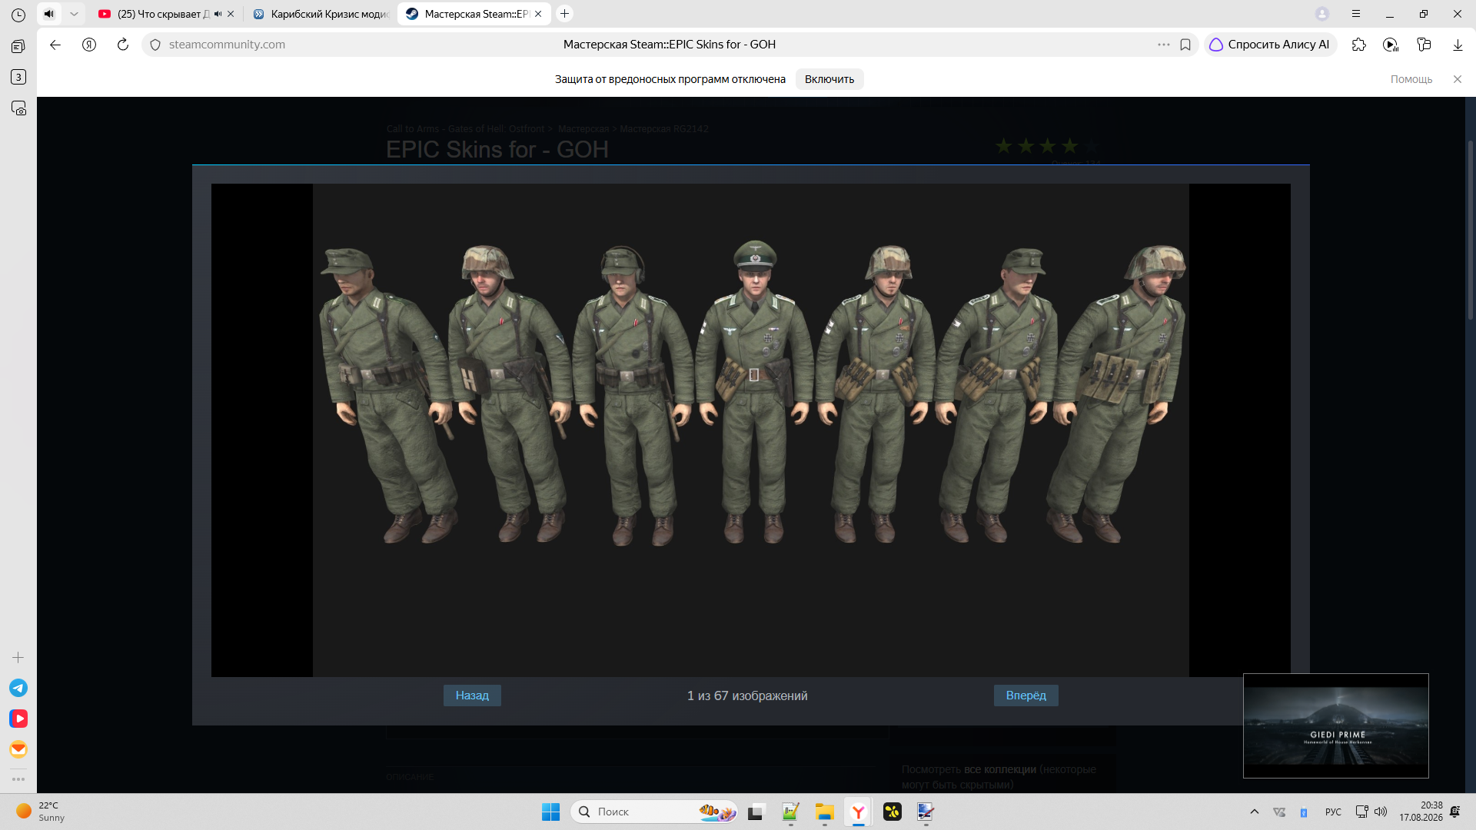Open the taskbar clock and calendar

coord(1421,812)
